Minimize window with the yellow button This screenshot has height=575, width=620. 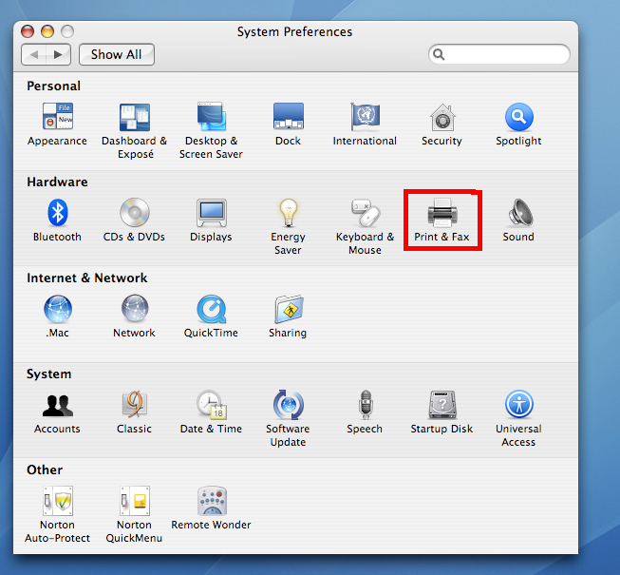(47, 31)
